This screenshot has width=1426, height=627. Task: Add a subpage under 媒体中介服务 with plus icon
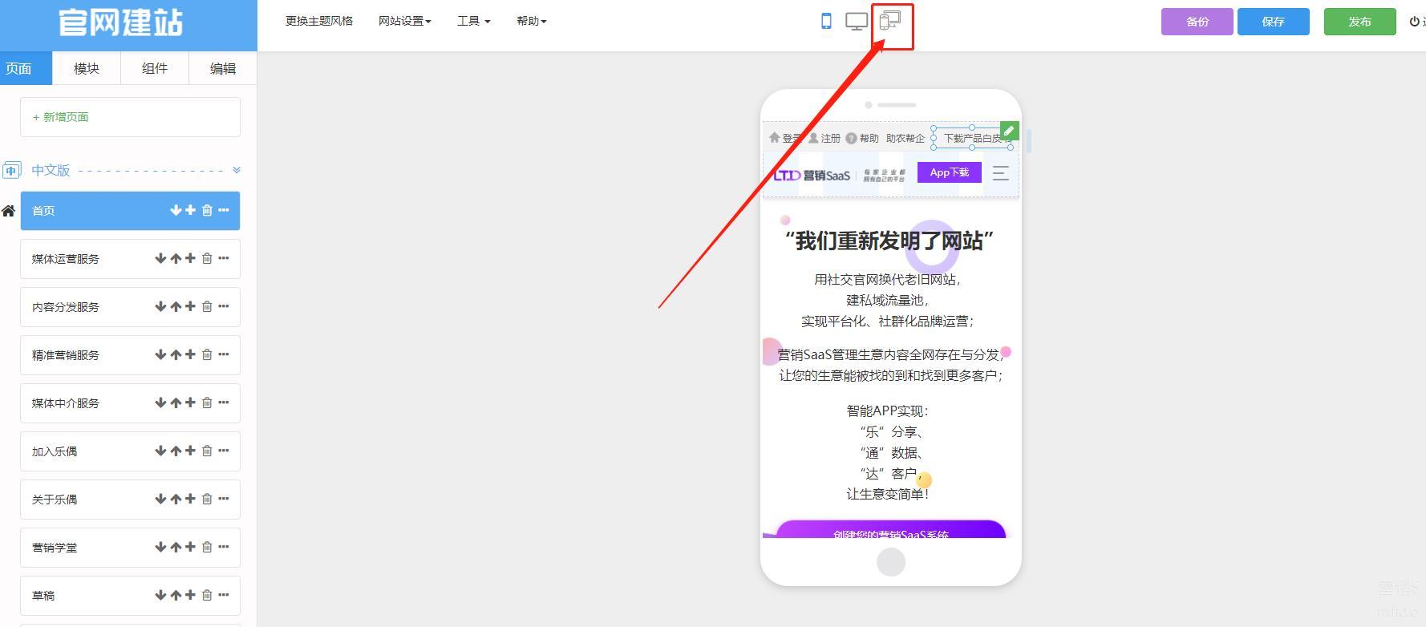[x=190, y=402]
